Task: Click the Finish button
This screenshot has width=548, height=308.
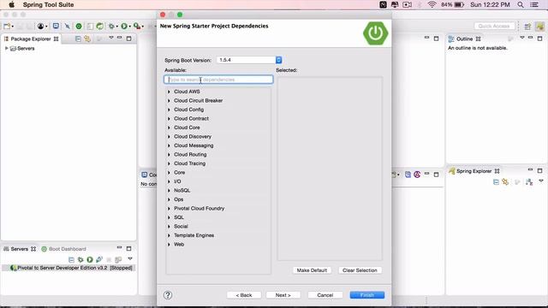Action: tap(367, 295)
